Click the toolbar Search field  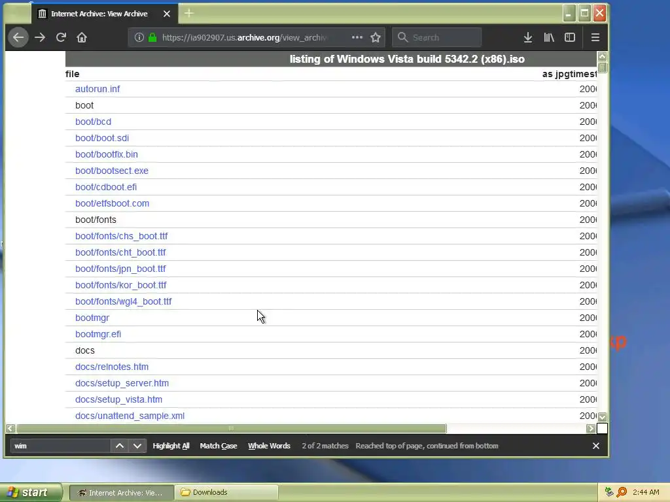coord(436,37)
